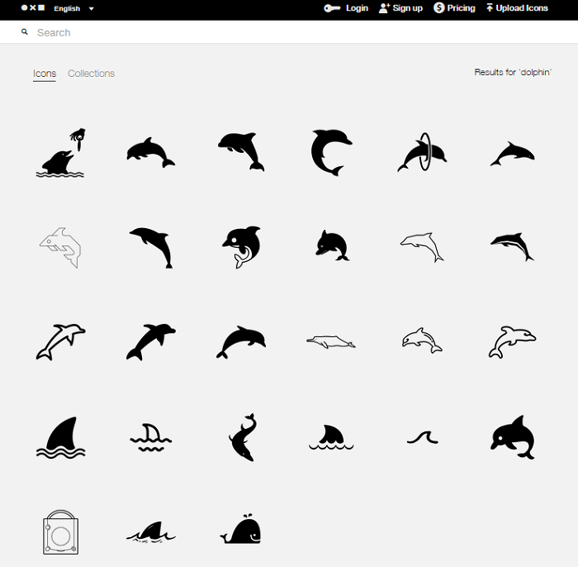
Task: Select the arched solid dolphin in third row
Action: pos(241,342)
